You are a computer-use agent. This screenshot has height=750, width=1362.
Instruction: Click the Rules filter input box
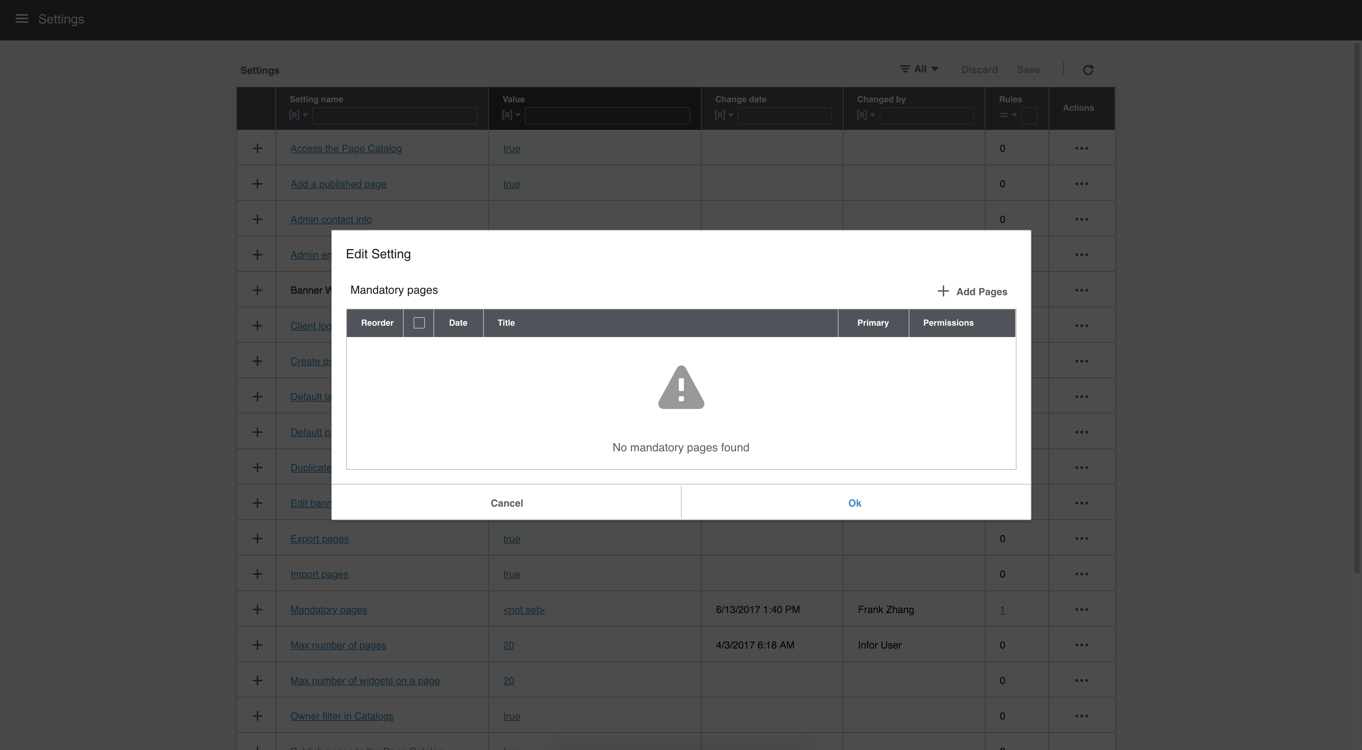pos(1029,115)
